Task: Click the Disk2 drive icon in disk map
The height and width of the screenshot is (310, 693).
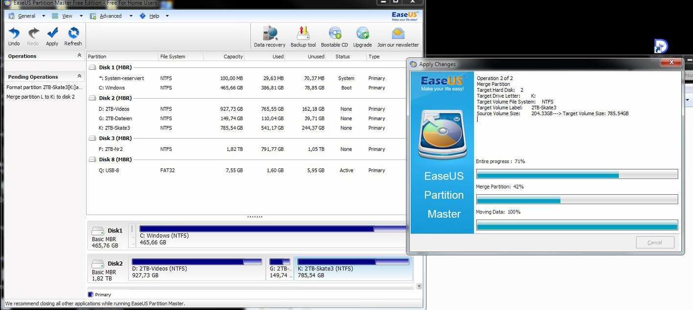Action: click(98, 263)
